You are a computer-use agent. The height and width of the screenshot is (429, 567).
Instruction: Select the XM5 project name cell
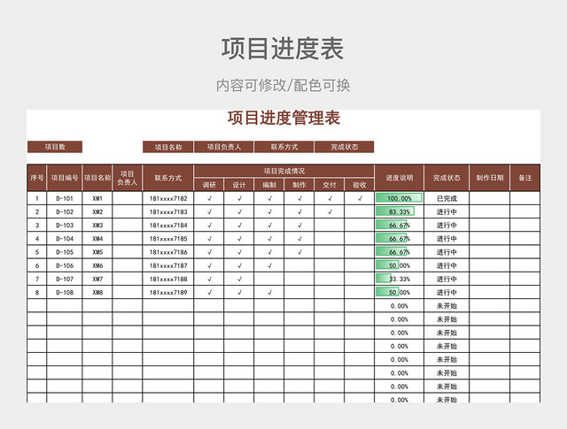pos(97,252)
